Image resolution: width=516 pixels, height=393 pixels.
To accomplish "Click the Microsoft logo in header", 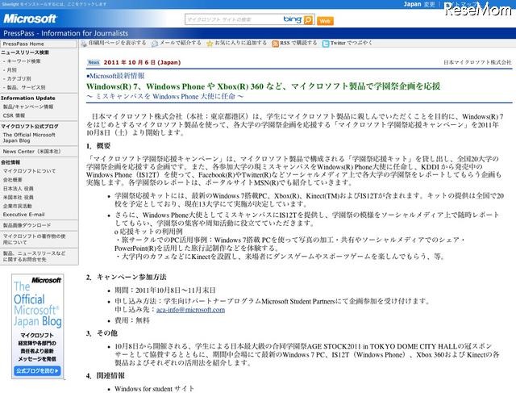I will tap(30, 19).
